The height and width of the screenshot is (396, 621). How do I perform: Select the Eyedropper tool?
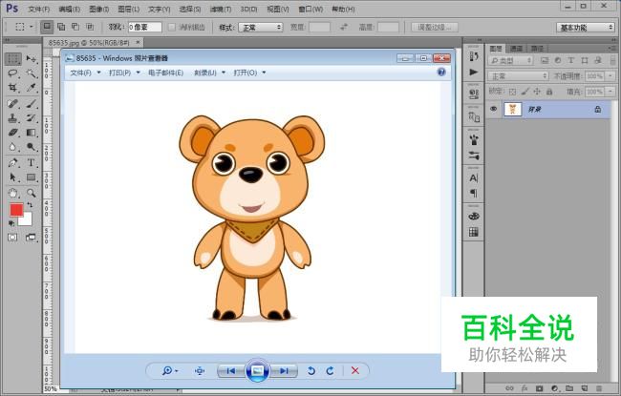(31, 88)
